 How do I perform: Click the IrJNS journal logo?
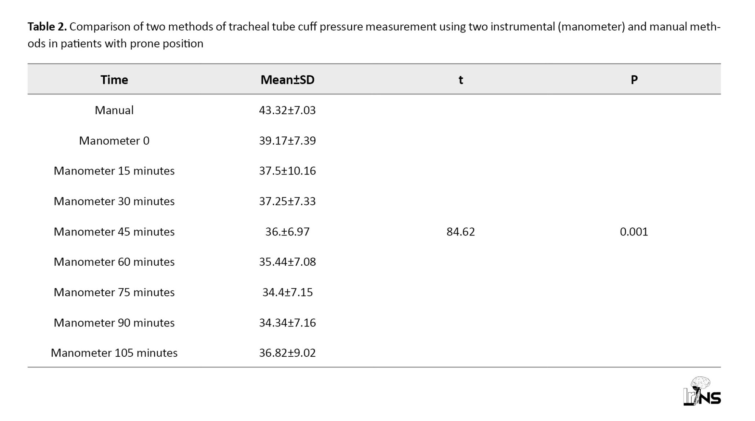tap(702, 392)
